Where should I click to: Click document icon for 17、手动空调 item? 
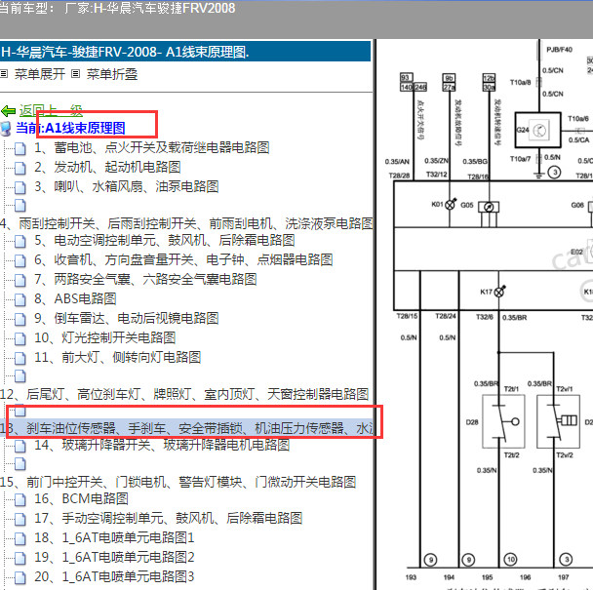tap(20, 519)
